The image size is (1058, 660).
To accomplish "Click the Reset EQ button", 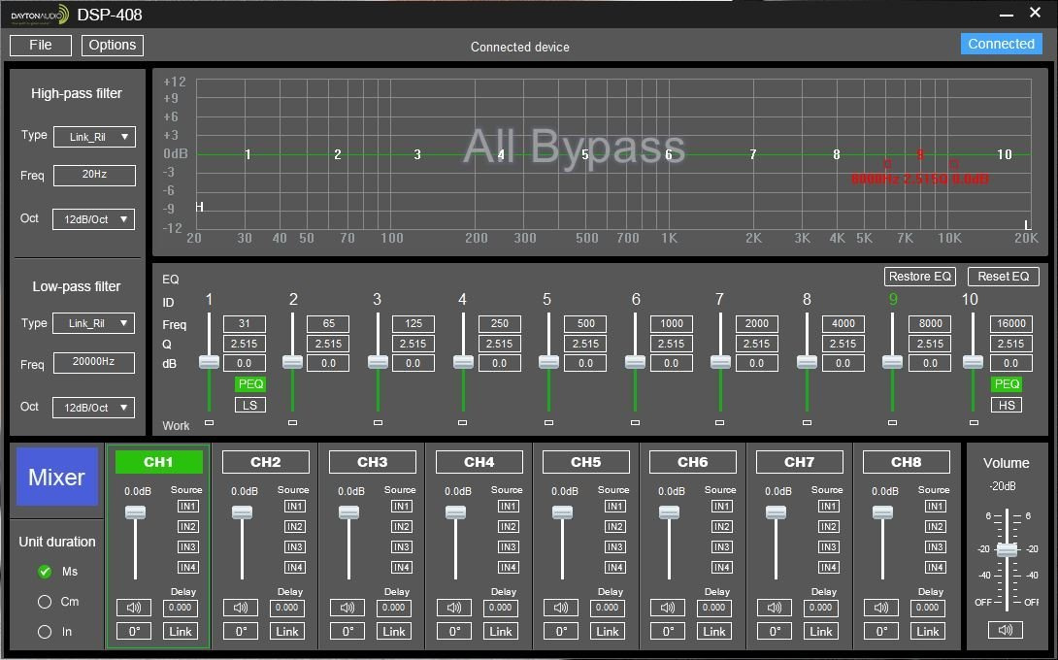I will tap(1003, 276).
